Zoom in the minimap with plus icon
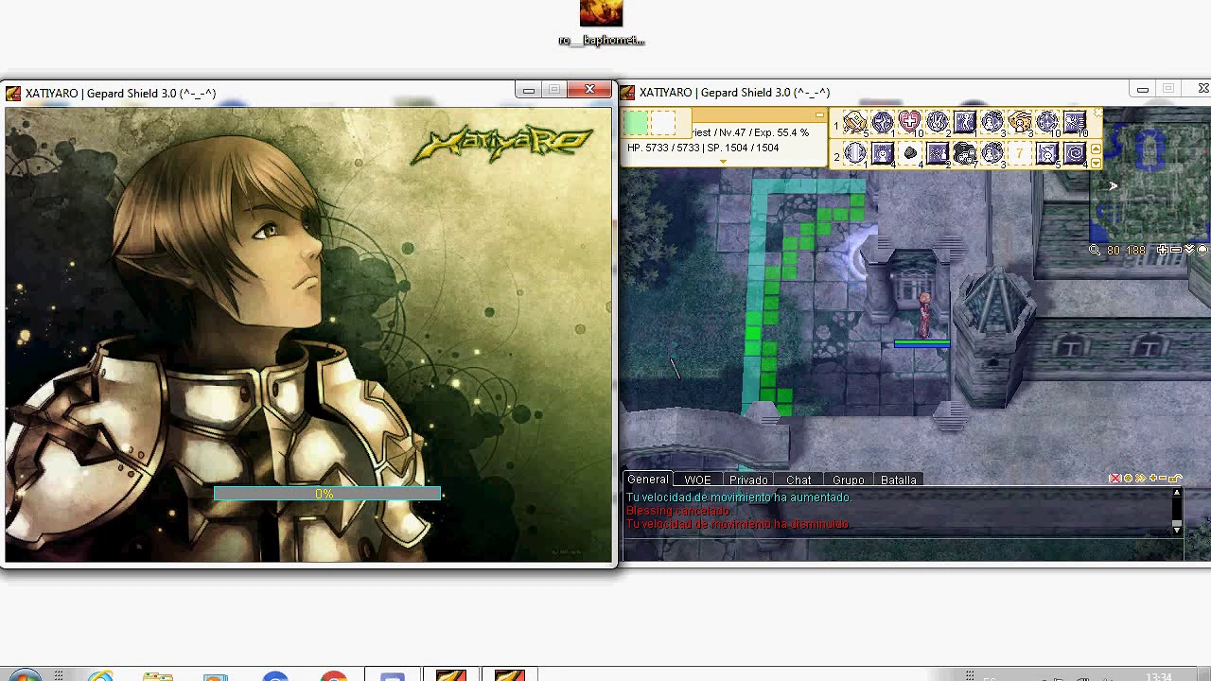Viewport: 1211px width, 681px height. (1163, 250)
